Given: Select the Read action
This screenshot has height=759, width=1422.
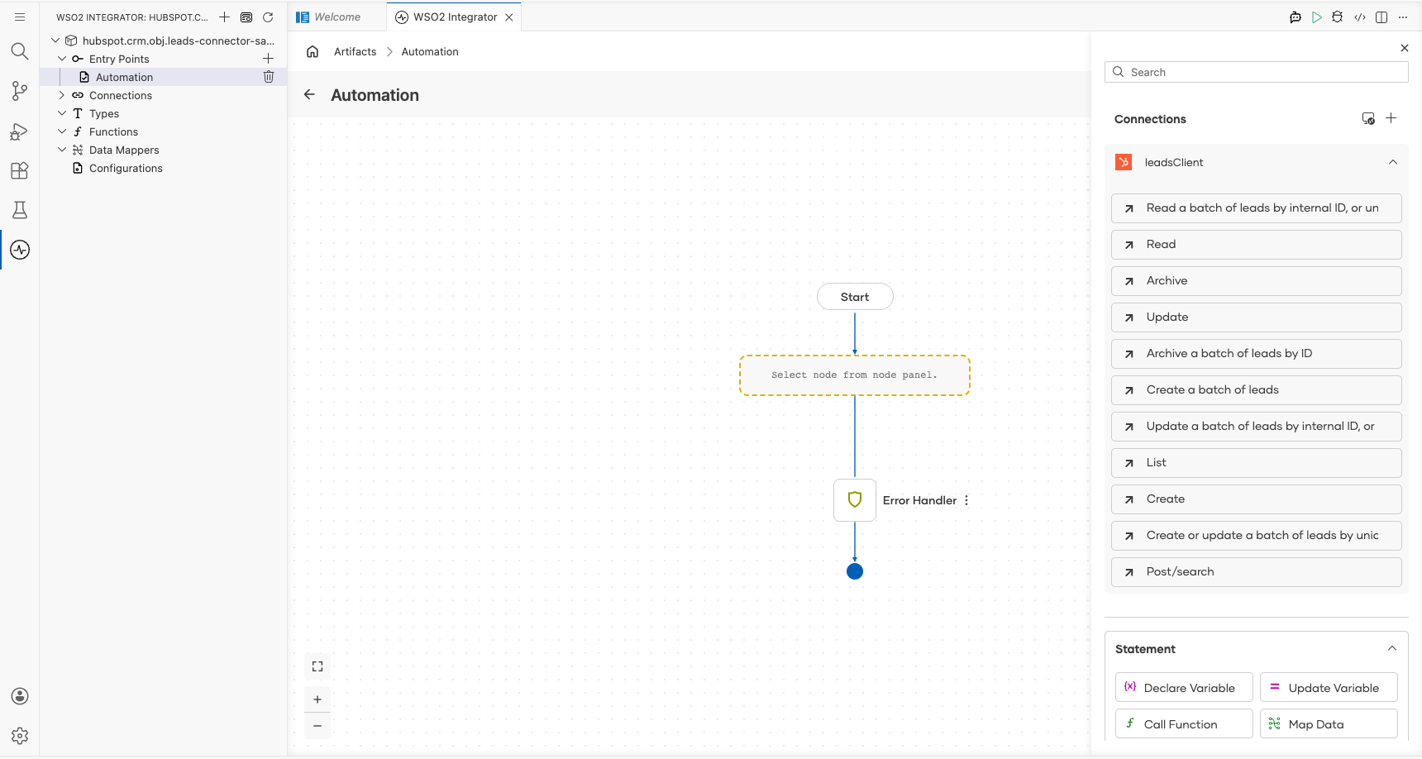Looking at the screenshot, I should tap(1257, 244).
